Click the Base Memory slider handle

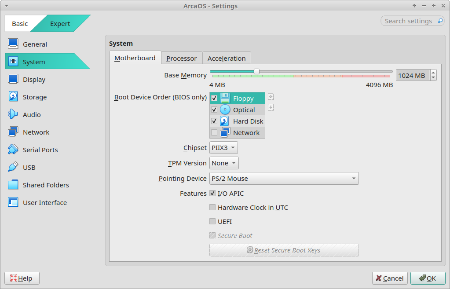256,71
